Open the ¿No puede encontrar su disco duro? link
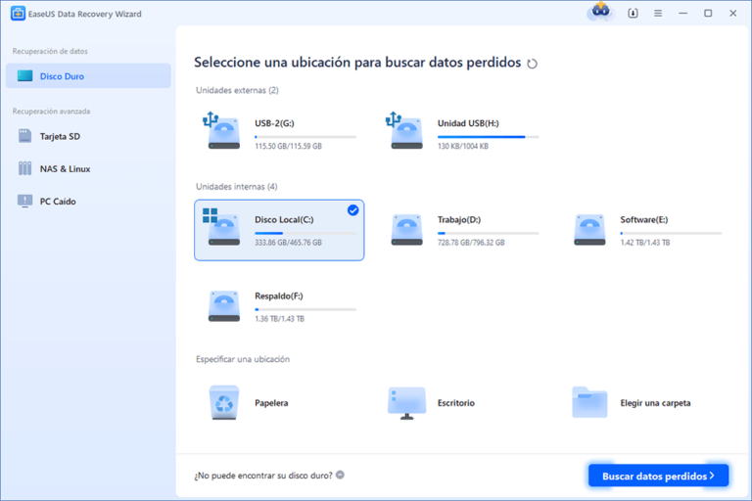 coord(263,476)
